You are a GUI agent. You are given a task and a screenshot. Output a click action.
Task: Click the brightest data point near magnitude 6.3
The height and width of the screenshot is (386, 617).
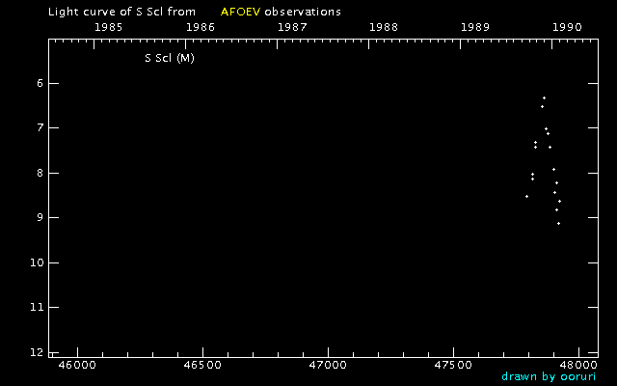tap(544, 97)
